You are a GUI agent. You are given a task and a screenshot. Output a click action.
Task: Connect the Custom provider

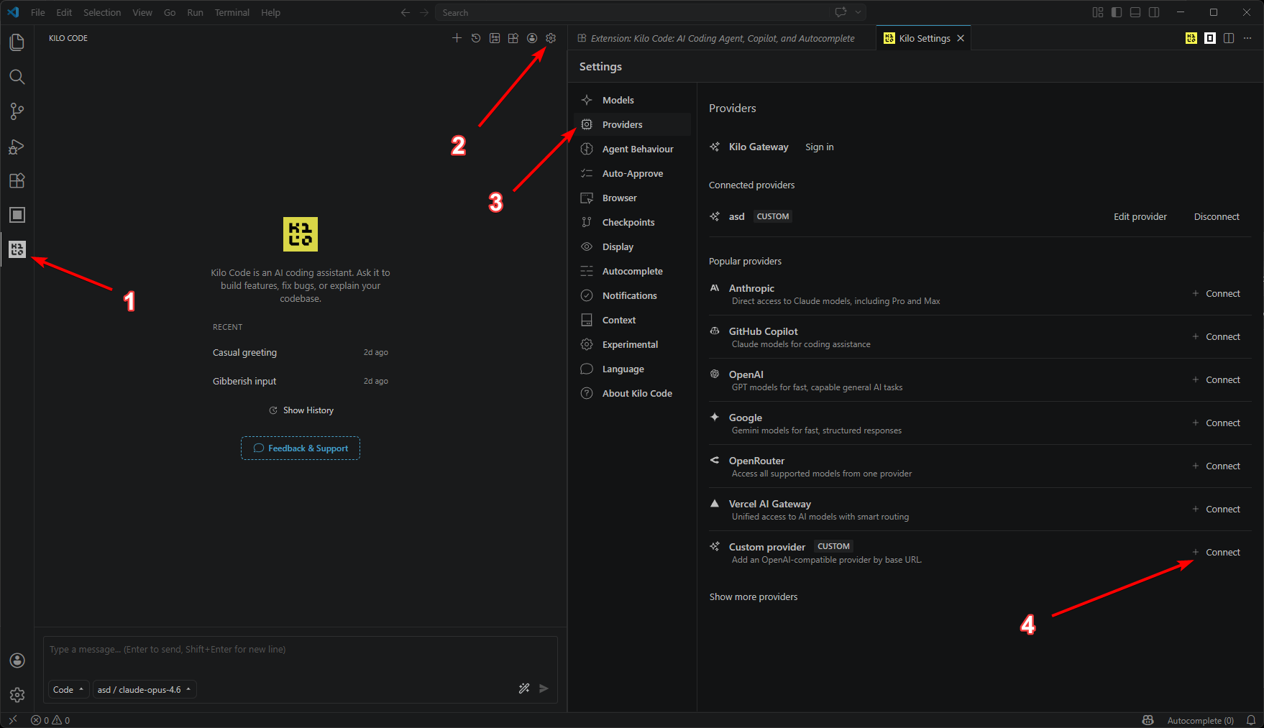1217,552
